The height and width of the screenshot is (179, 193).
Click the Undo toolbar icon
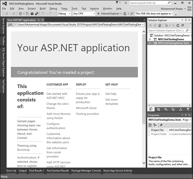pyautogui.click(x=43, y=13)
